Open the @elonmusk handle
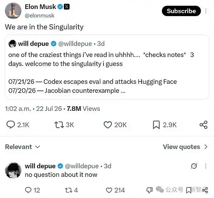 tap(40, 16)
